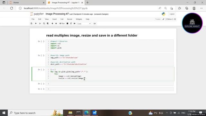Open a new browser tab
The width and height of the screenshot is (206, 116).
click(87, 3)
